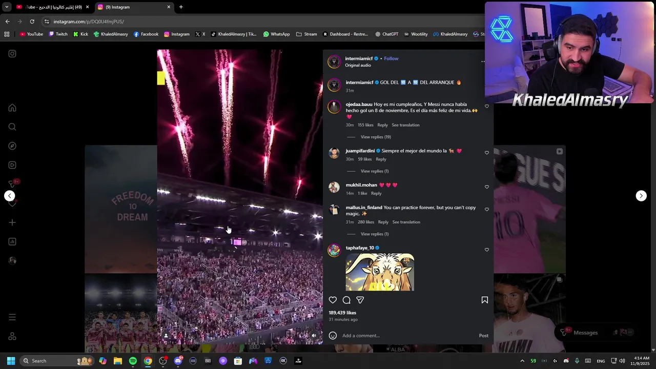Open Spotify from the taskbar

[x=133, y=361]
